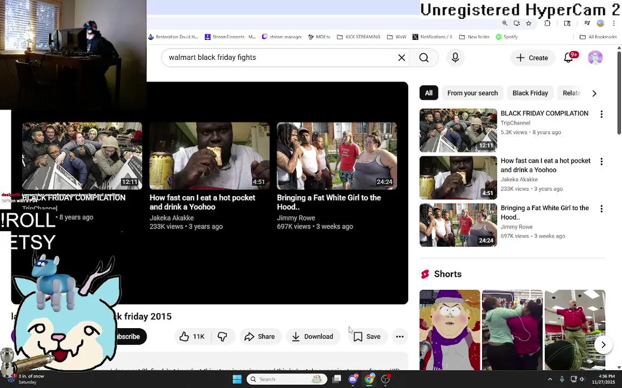Clear the YouTube search box text

click(x=402, y=58)
